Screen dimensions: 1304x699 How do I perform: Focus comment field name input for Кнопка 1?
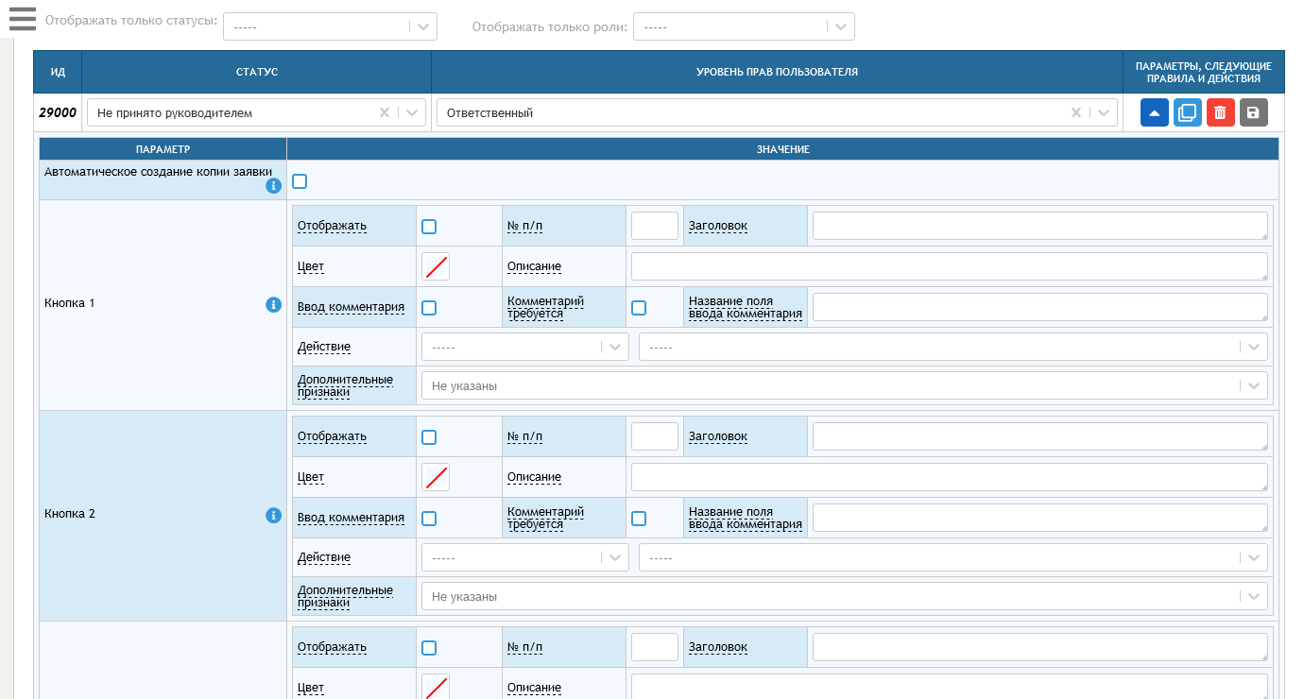tap(1040, 307)
